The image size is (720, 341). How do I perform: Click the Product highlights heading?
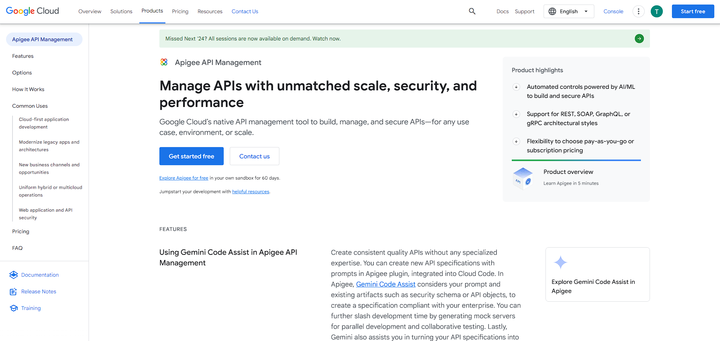537,70
